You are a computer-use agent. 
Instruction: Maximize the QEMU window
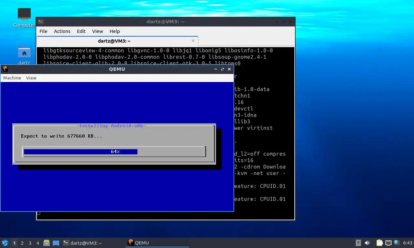click(x=223, y=69)
